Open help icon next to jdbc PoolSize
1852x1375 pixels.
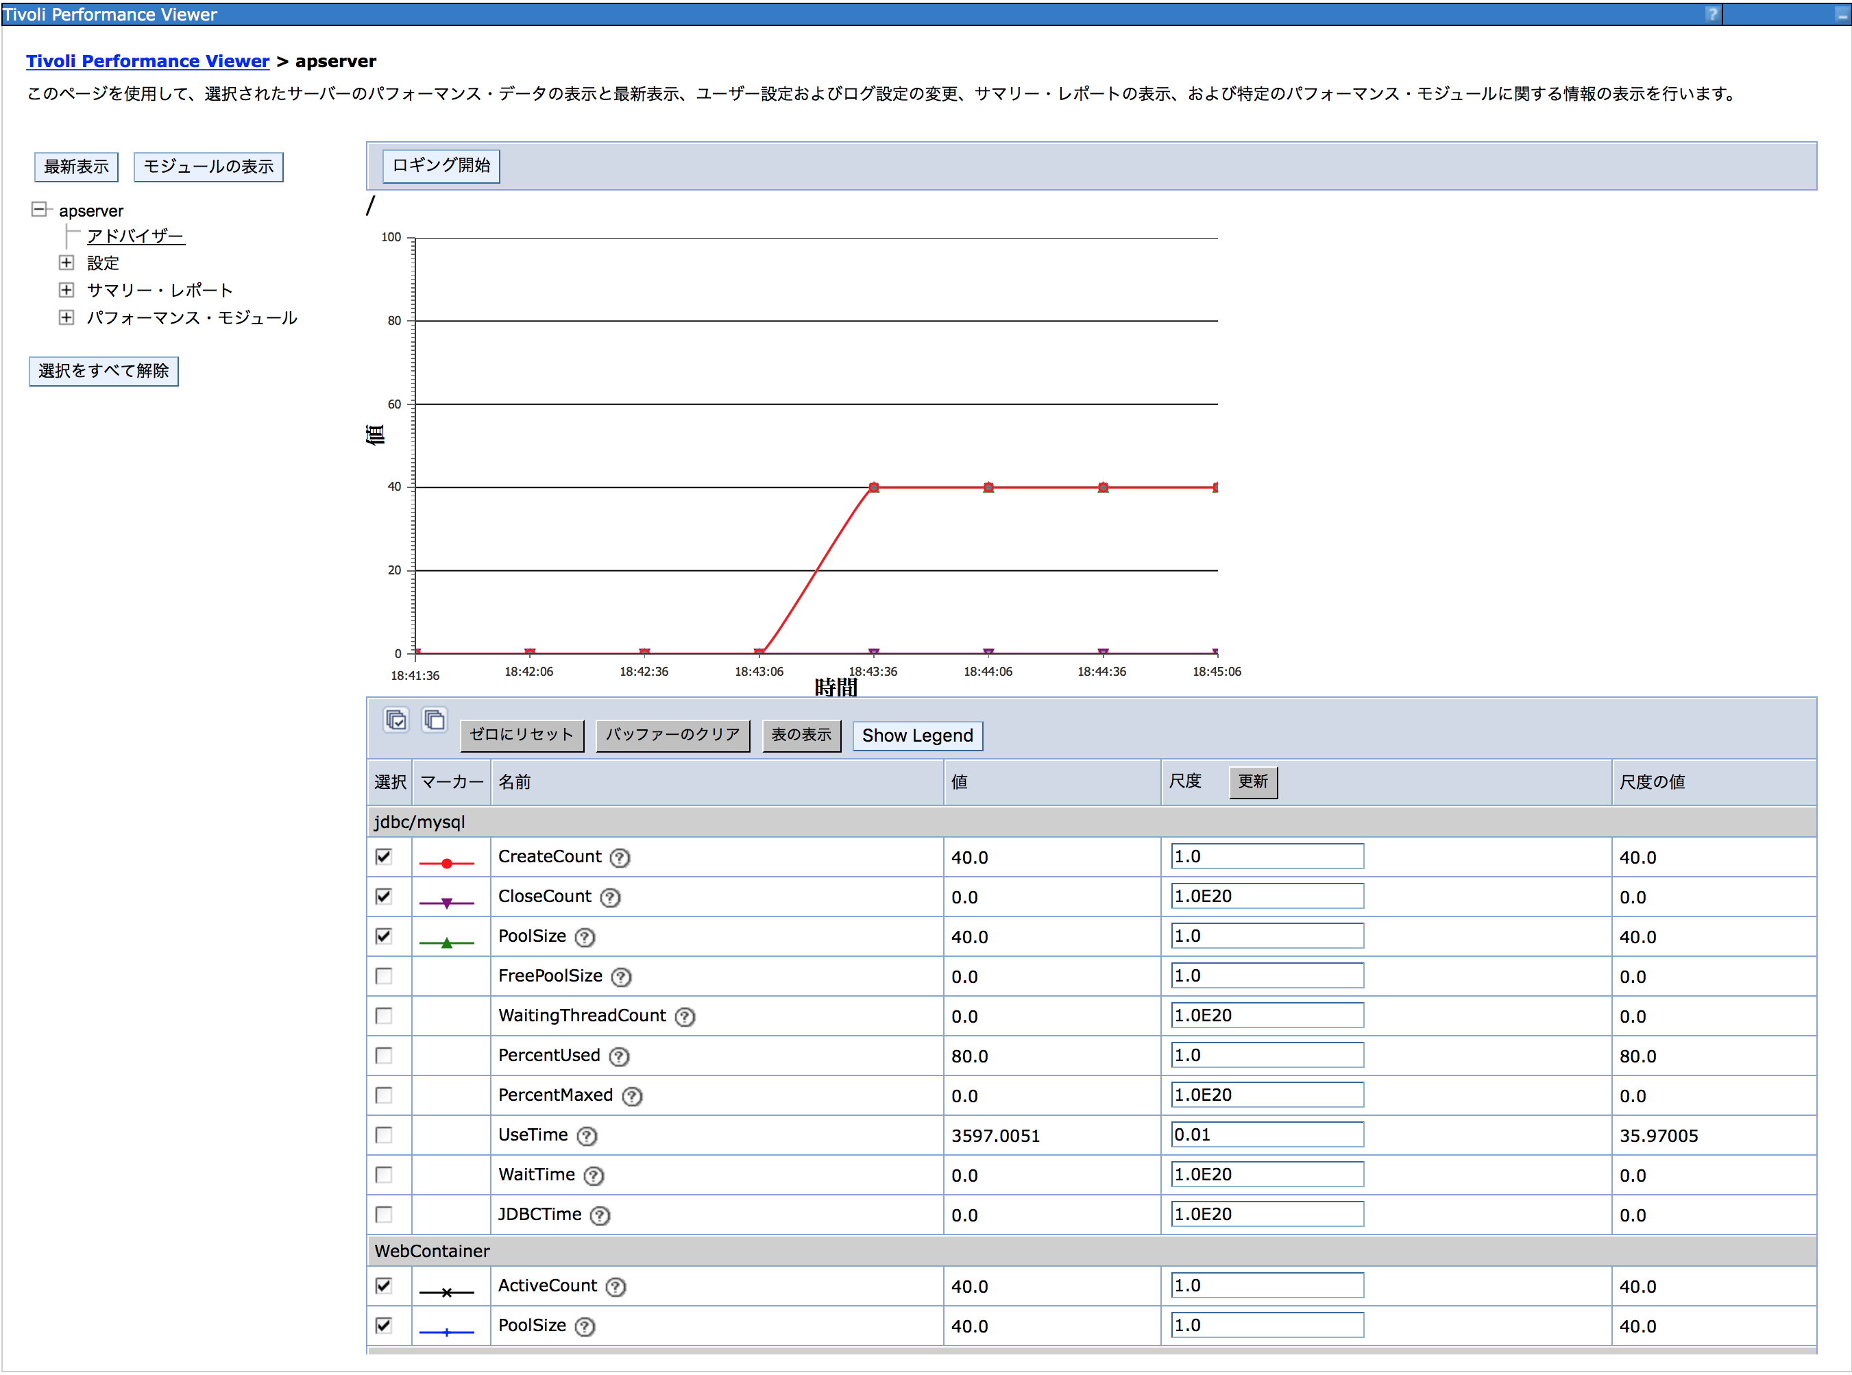click(585, 938)
